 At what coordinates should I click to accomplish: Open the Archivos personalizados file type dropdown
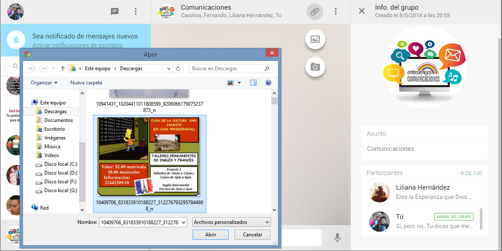[x=232, y=222]
